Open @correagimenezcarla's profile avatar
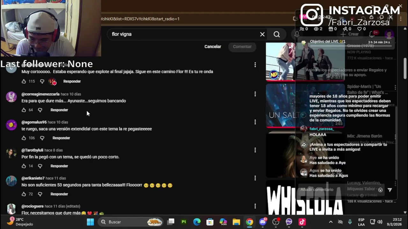Image resolution: width=408 pixels, height=229 pixels. tap(11, 97)
